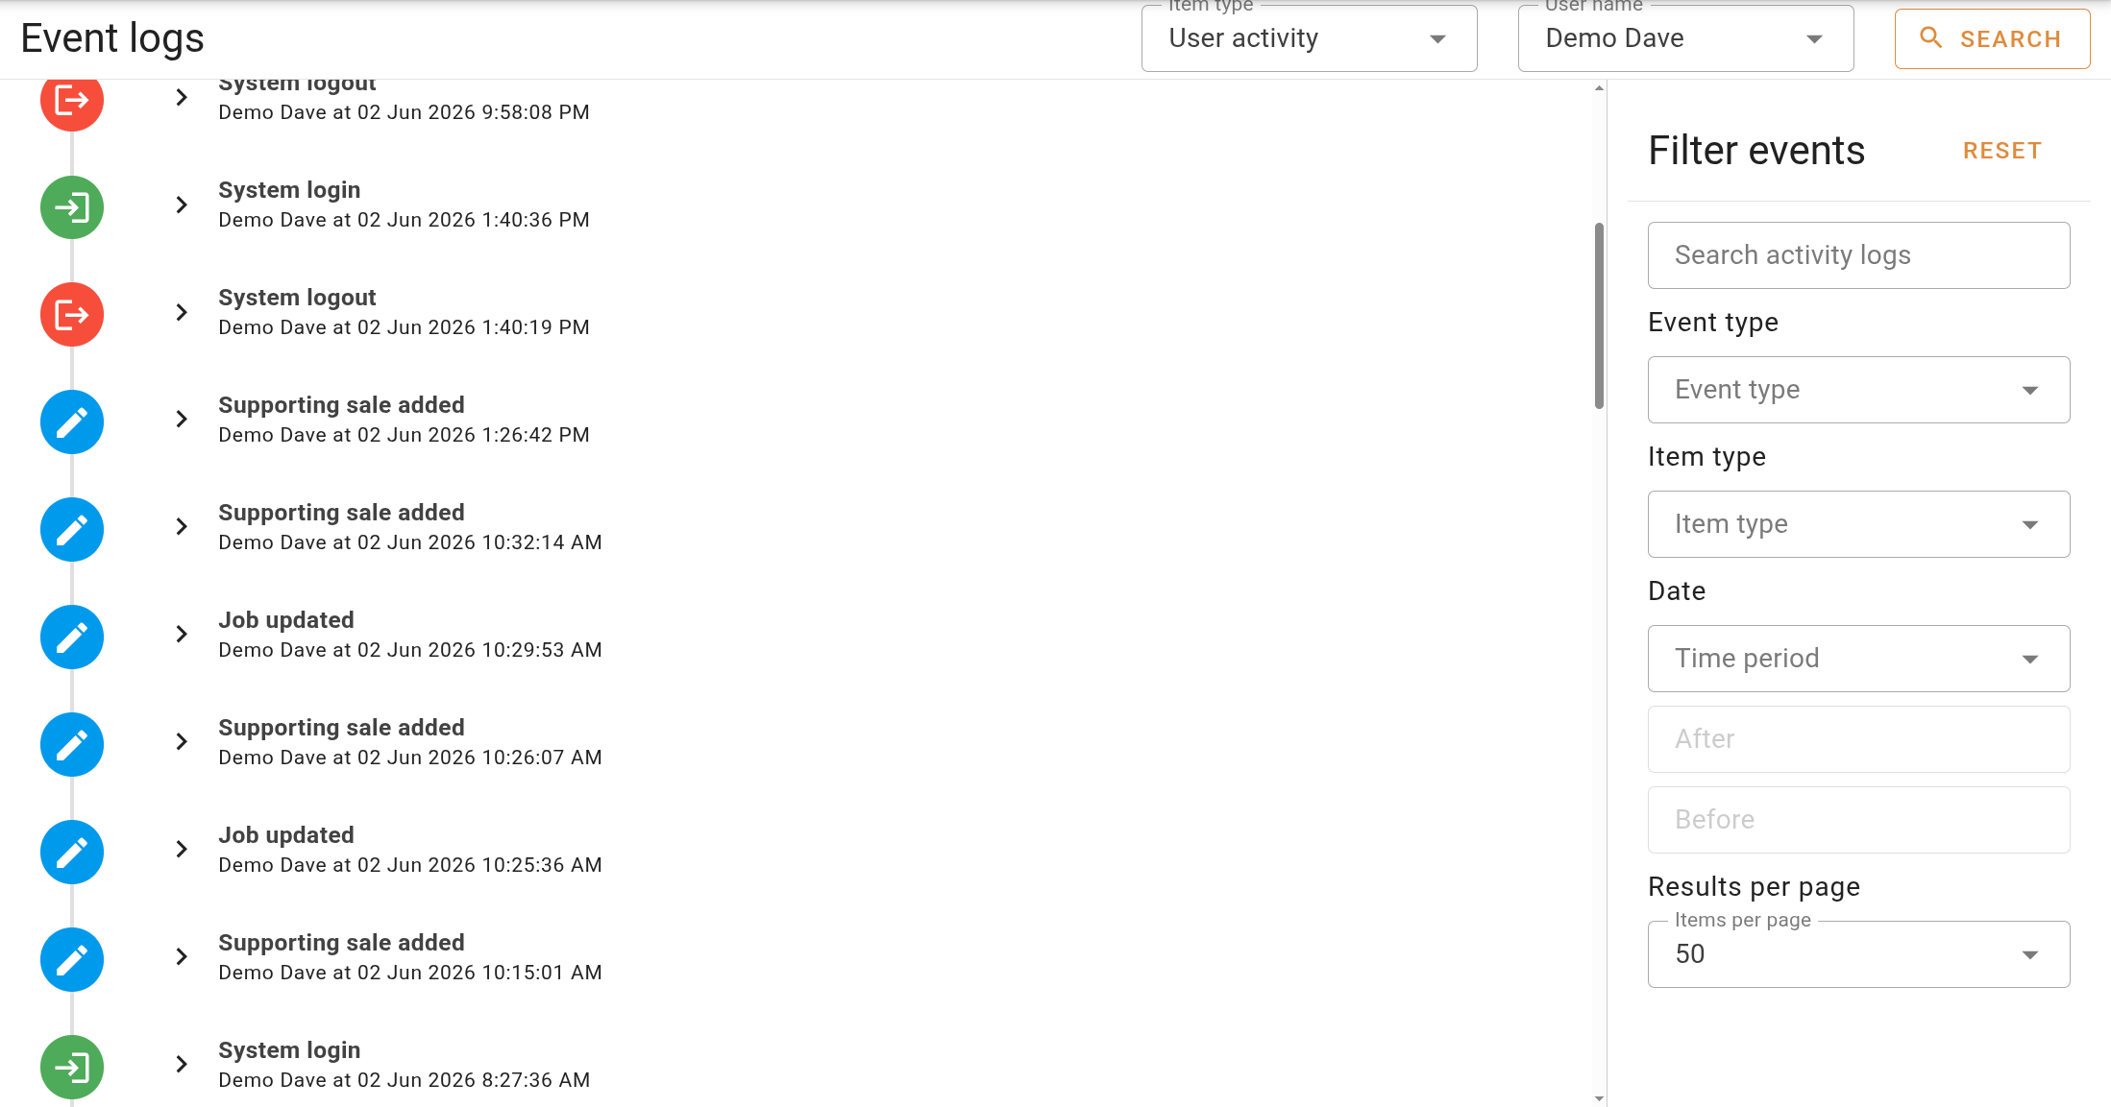Screen dimensions: 2111x1107
Task: Click green System login icon at 1:40:36 PM
Action: click(72, 207)
